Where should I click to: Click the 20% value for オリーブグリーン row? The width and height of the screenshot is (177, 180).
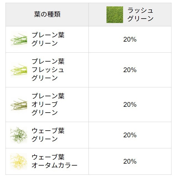[x=130, y=105]
